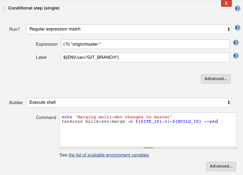Click into the Expression regex input
This screenshot has height=175, width=243.
(x=145, y=44)
